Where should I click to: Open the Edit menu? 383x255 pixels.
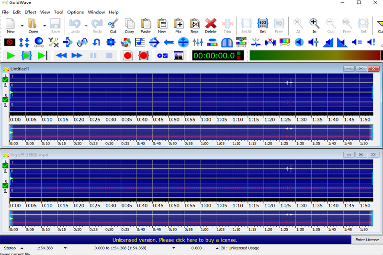17,12
